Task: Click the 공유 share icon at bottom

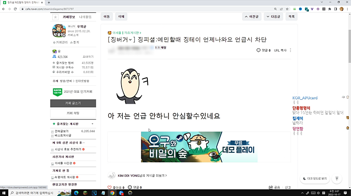Action: tap(270, 187)
